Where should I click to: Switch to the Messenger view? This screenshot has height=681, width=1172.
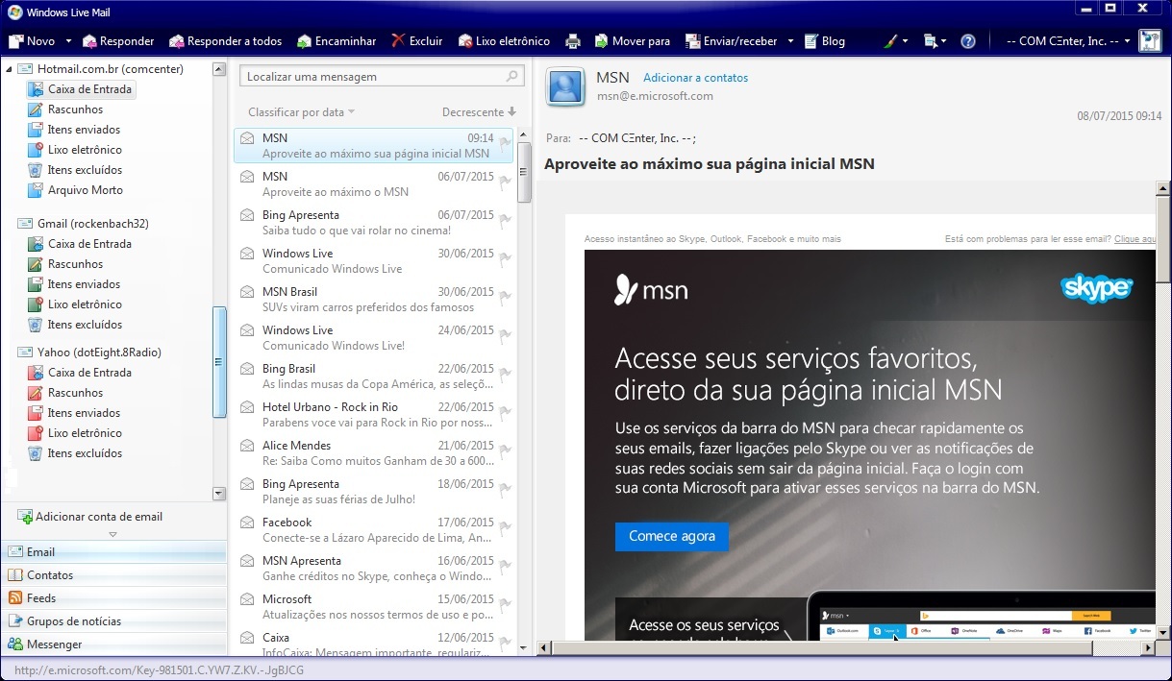[x=112, y=645]
